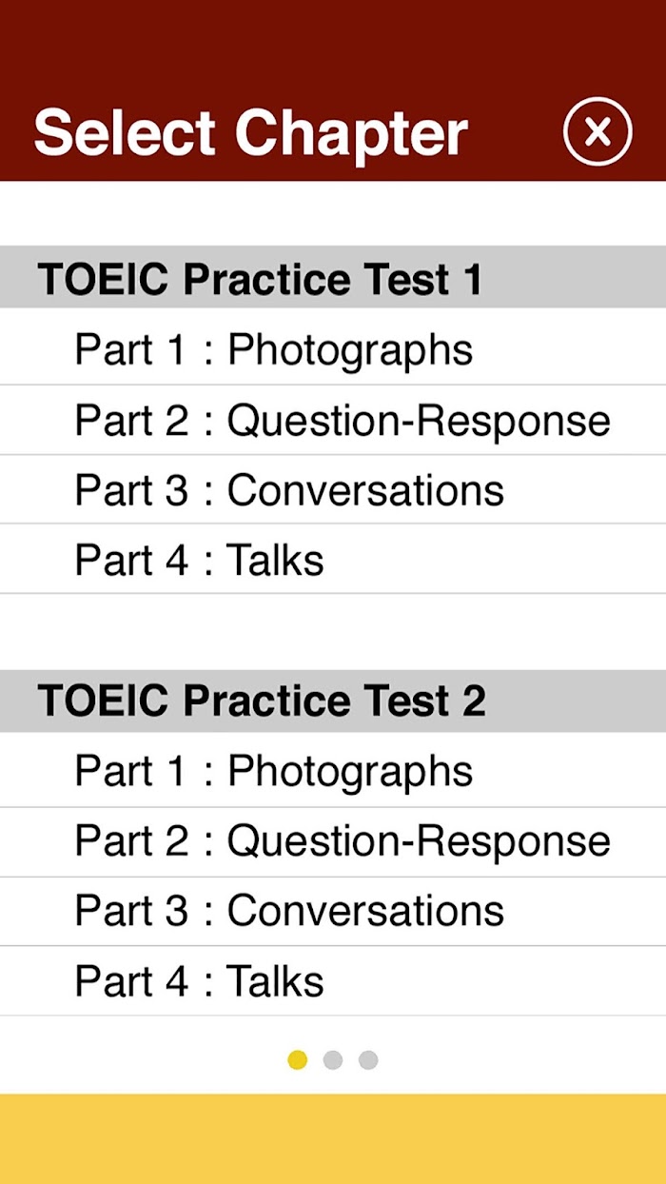Screen dimensions: 666x1184
Task: Close the Select Chapter dialog
Action: [597, 132]
